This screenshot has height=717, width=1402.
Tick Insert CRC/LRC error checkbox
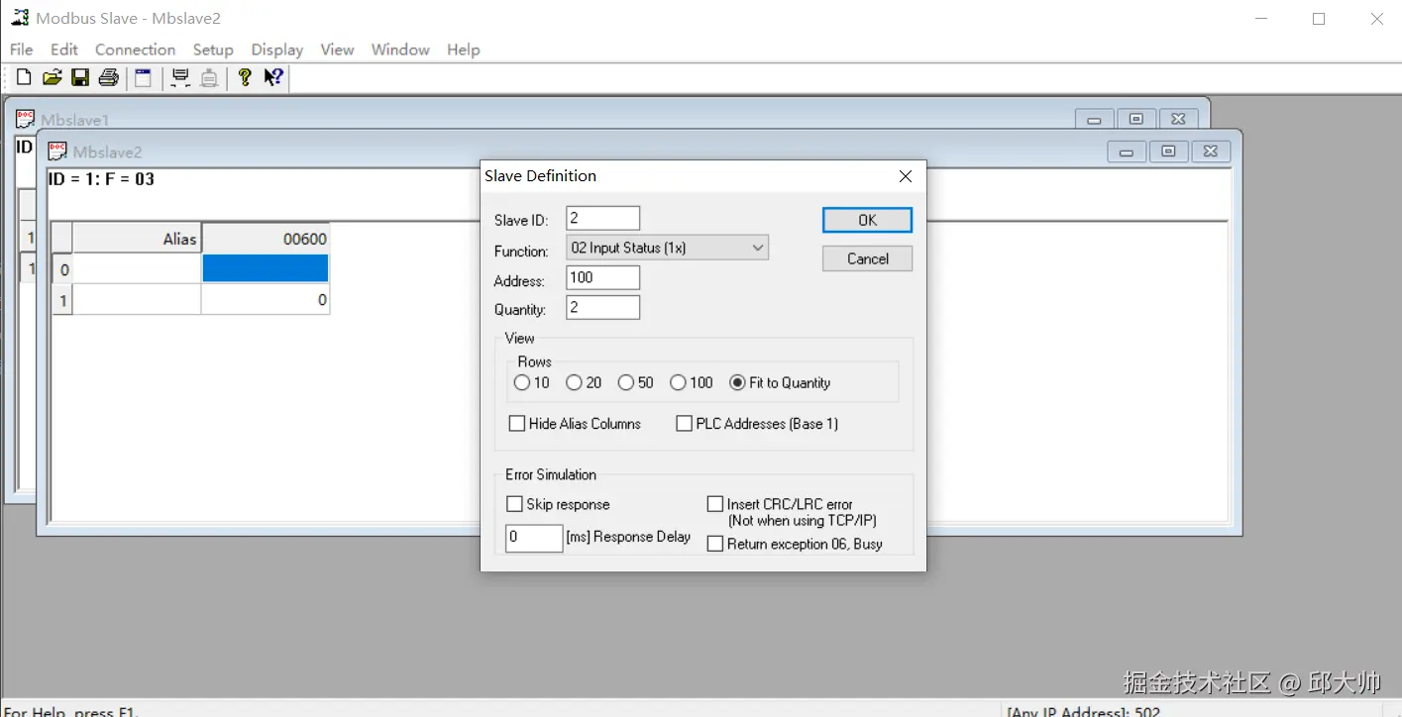pyautogui.click(x=715, y=504)
